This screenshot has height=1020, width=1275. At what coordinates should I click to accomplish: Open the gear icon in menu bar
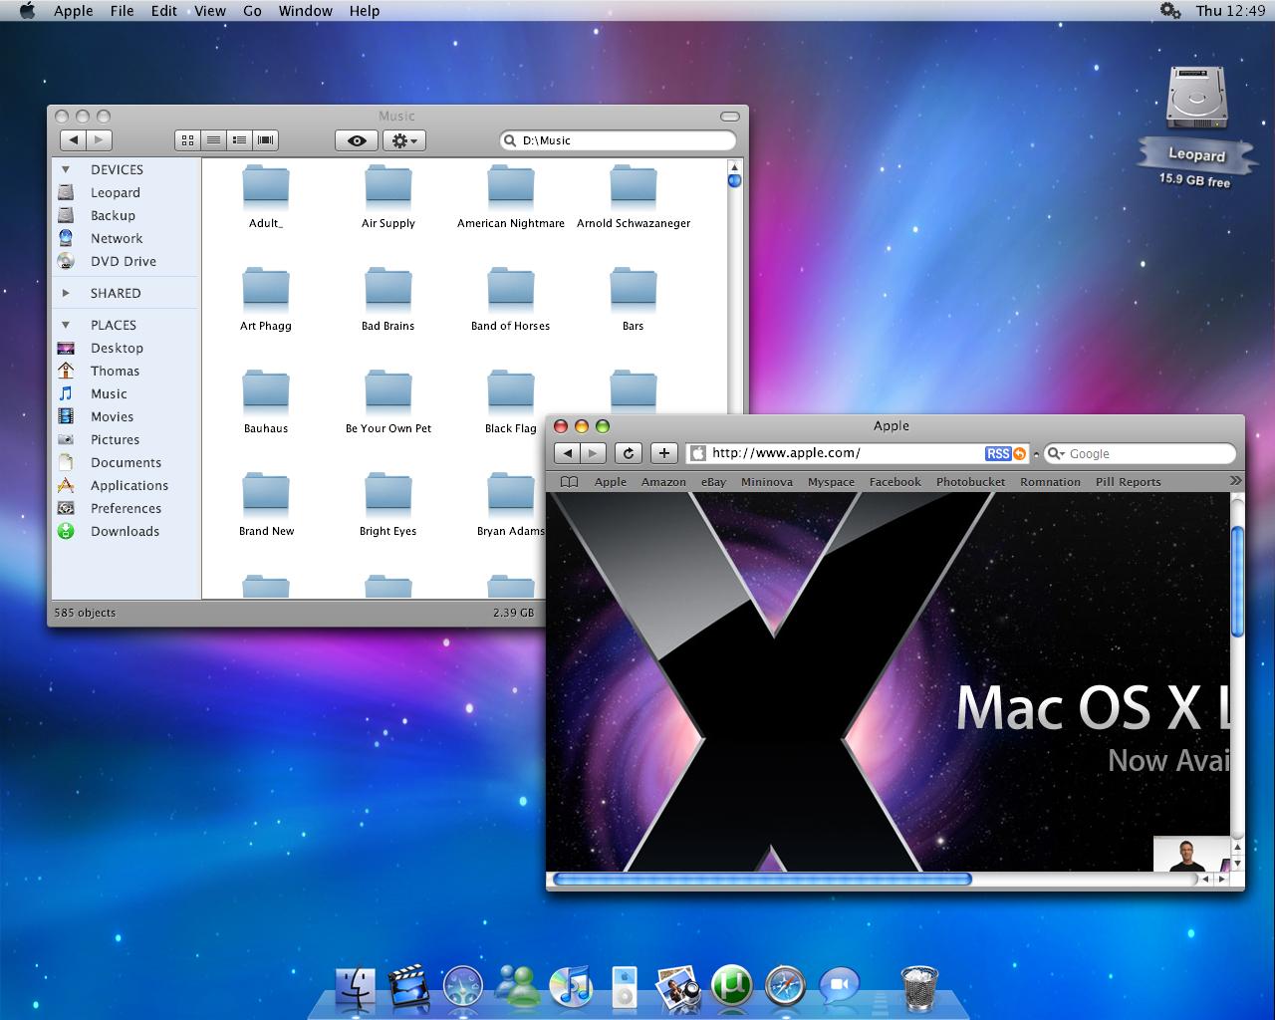[x=1170, y=11]
